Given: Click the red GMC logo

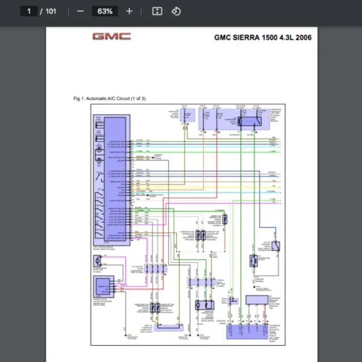Looking at the screenshot, I should point(111,36).
